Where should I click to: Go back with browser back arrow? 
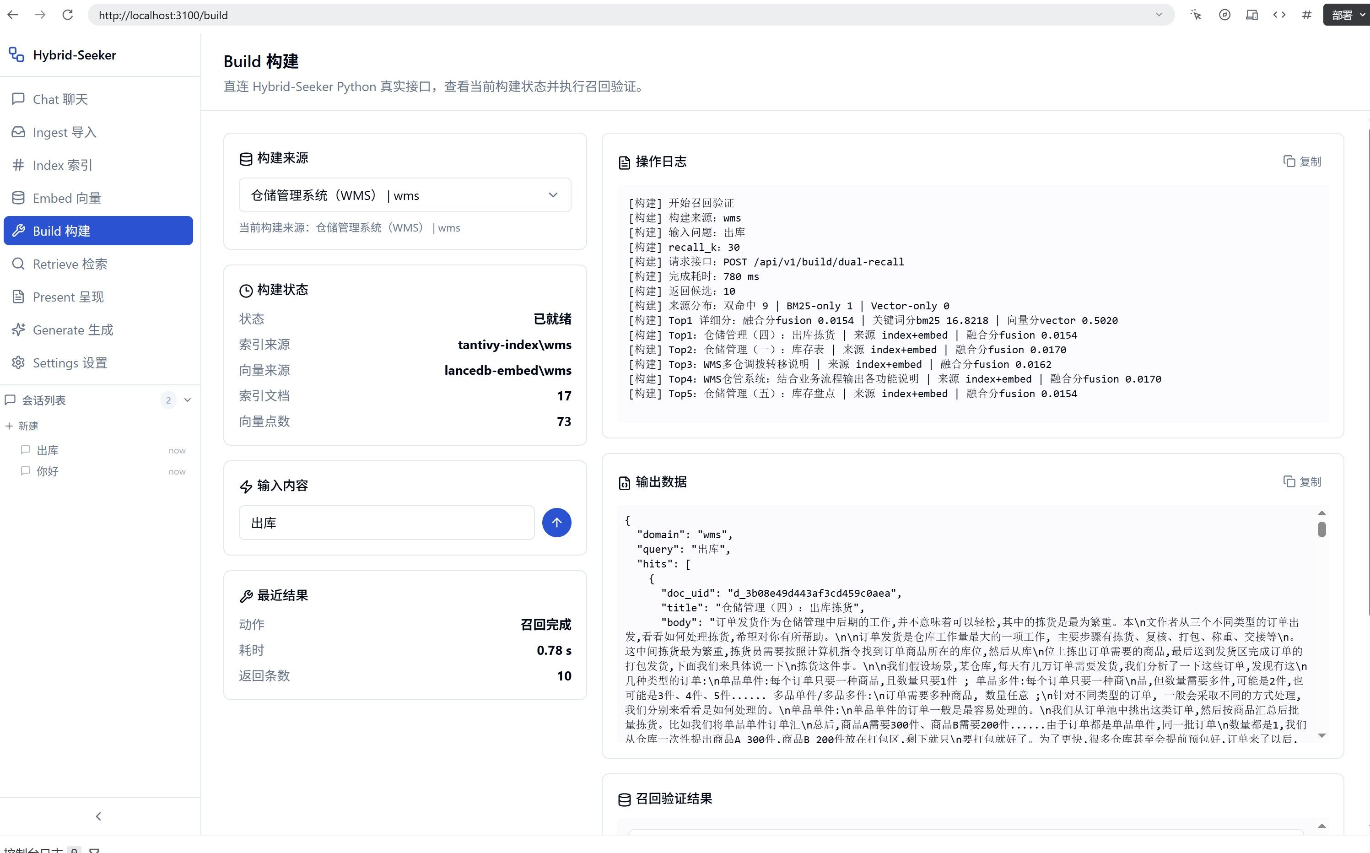[13, 15]
